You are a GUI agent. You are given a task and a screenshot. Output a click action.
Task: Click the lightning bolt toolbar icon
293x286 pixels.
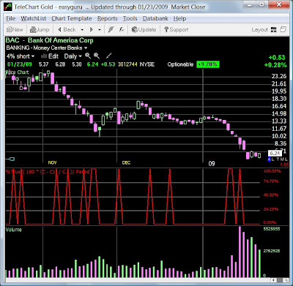[111, 30]
